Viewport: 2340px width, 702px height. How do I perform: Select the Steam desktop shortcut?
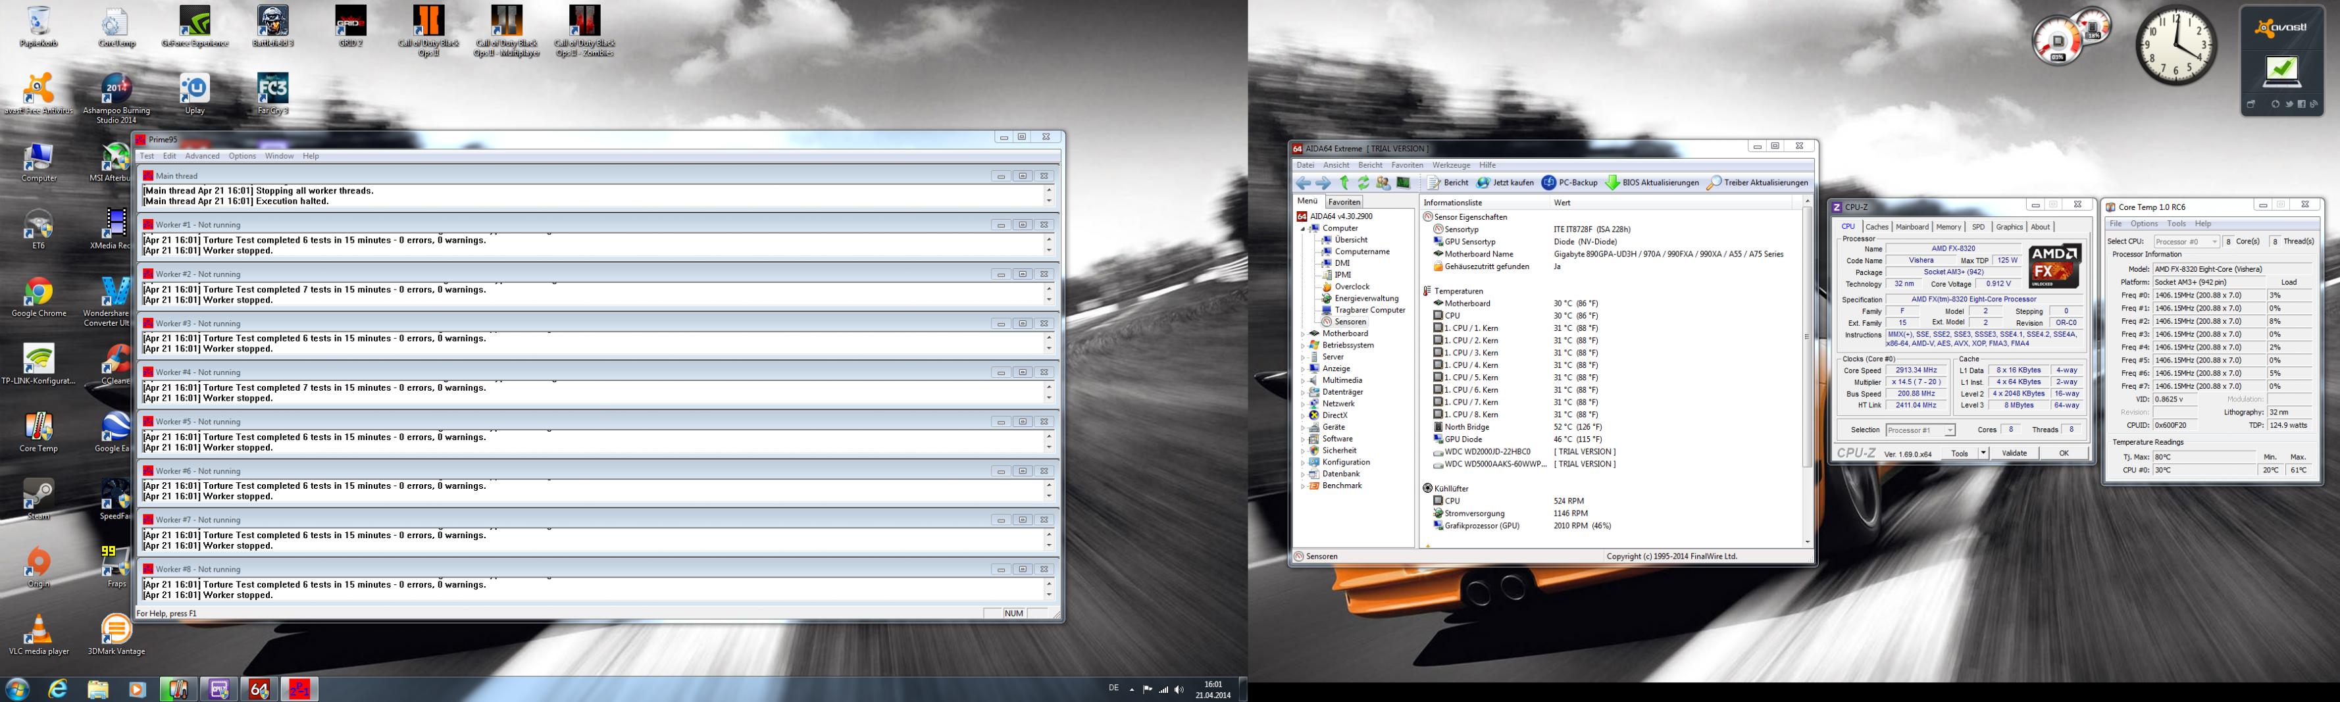coord(38,499)
